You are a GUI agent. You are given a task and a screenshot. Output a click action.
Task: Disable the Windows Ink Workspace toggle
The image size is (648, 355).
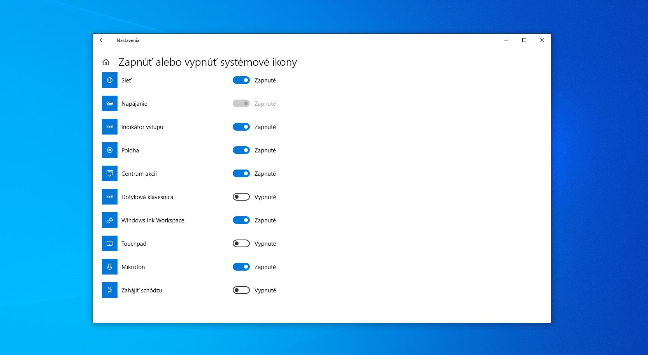(x=241, y=220)
